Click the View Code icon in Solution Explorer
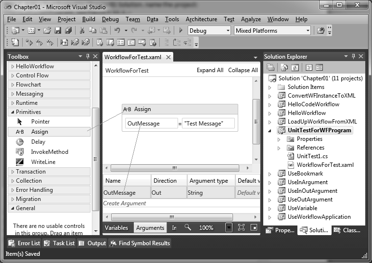The image size is (372, 263). click(x=309, y=67)
